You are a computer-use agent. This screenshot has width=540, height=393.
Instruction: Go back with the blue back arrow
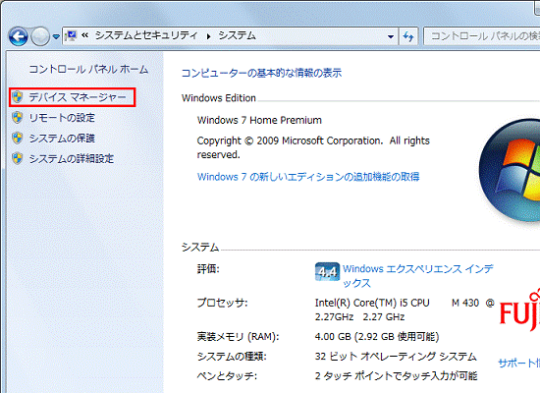point(19,36)
